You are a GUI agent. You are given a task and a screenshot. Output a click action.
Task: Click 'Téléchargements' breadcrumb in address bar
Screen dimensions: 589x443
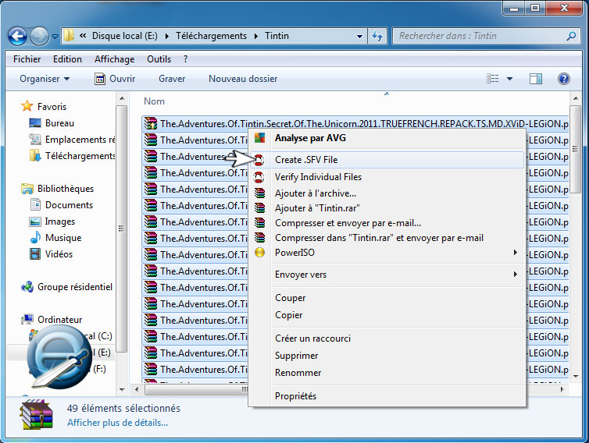tap(211, 36)
